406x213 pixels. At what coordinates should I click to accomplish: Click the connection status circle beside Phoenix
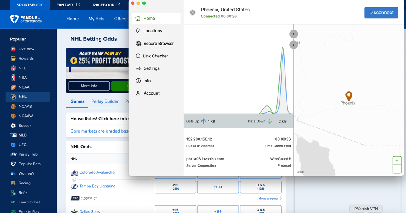tap(192, 12)
